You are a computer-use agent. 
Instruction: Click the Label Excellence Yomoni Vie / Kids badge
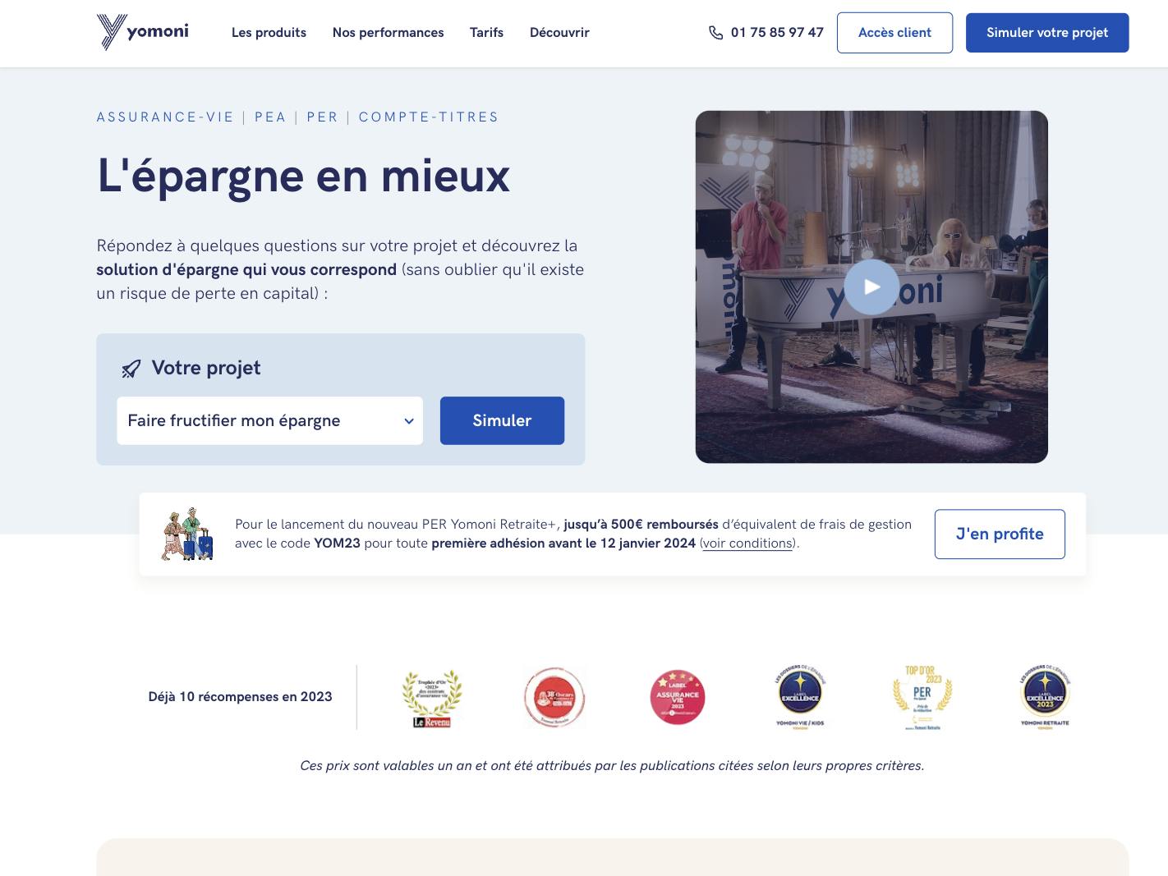point(800,697)
